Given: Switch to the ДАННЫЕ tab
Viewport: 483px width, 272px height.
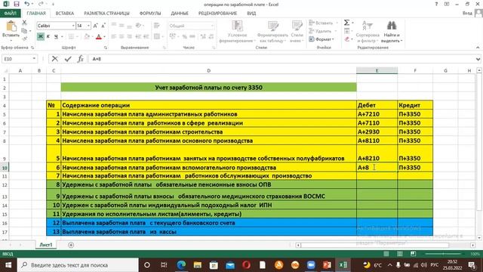Looking at the screenshot, I should (x=180, y=14).
